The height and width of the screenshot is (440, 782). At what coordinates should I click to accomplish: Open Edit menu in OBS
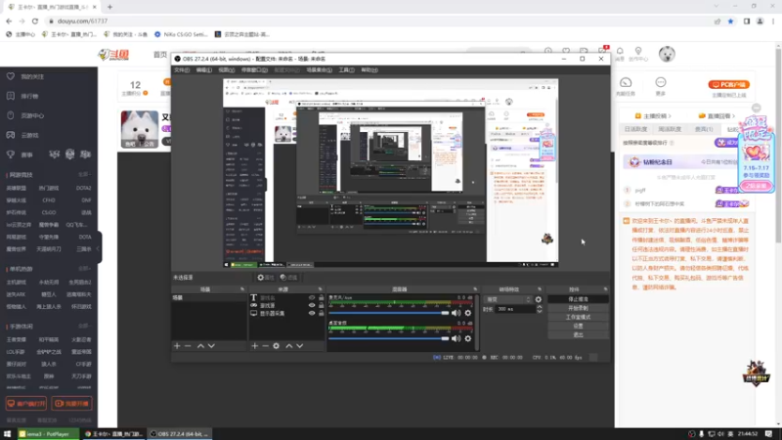[x=203, y=69]
